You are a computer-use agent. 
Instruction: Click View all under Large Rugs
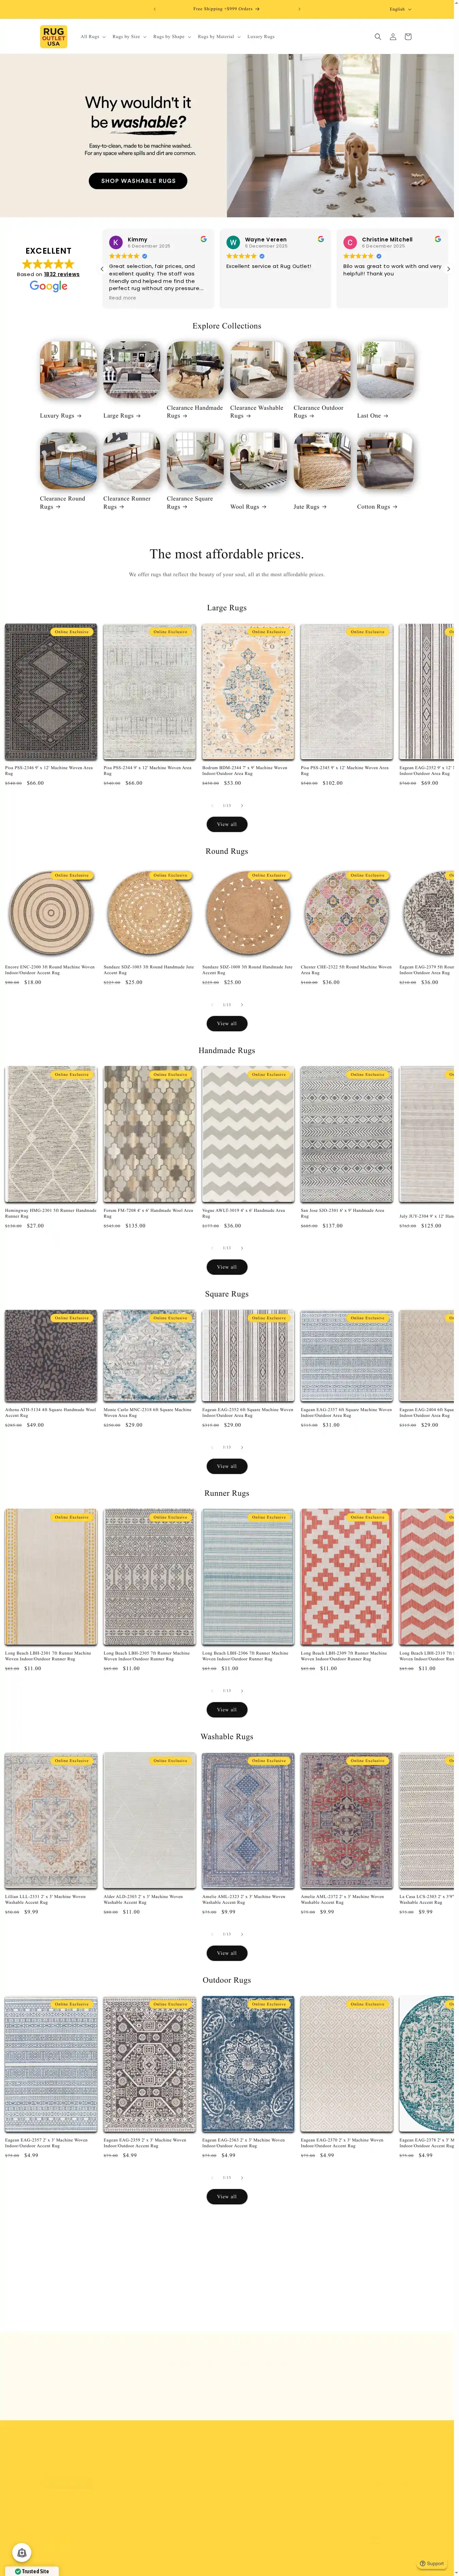227,824
